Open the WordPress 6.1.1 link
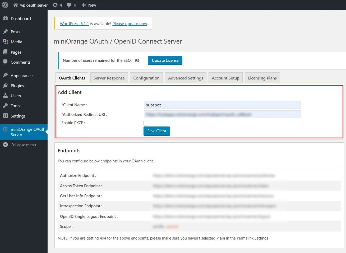 coord(74,24)
